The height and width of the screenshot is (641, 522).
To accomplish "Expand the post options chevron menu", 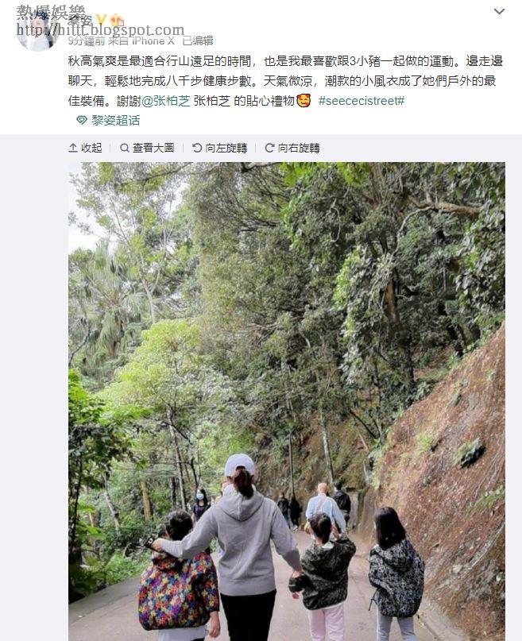I will (x=499, y=11).
